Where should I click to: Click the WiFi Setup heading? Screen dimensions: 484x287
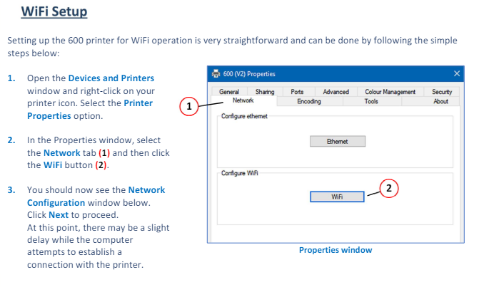click(54, 11)
